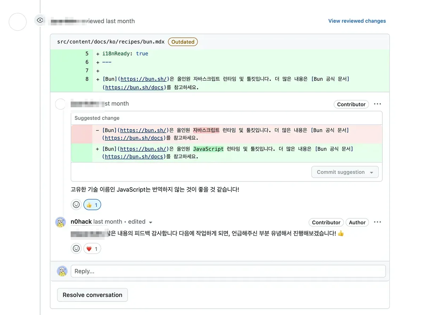
Task: Click Suggested change header text
Action: pos(97,118)
